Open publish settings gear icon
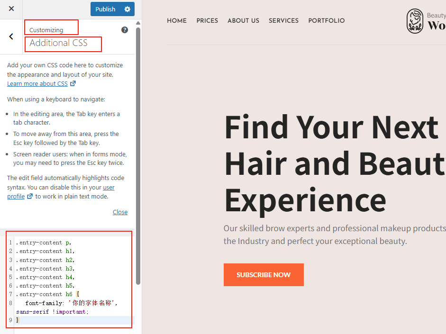The height and width of the screenshot is (334, 446). click(x=127, y=9)
